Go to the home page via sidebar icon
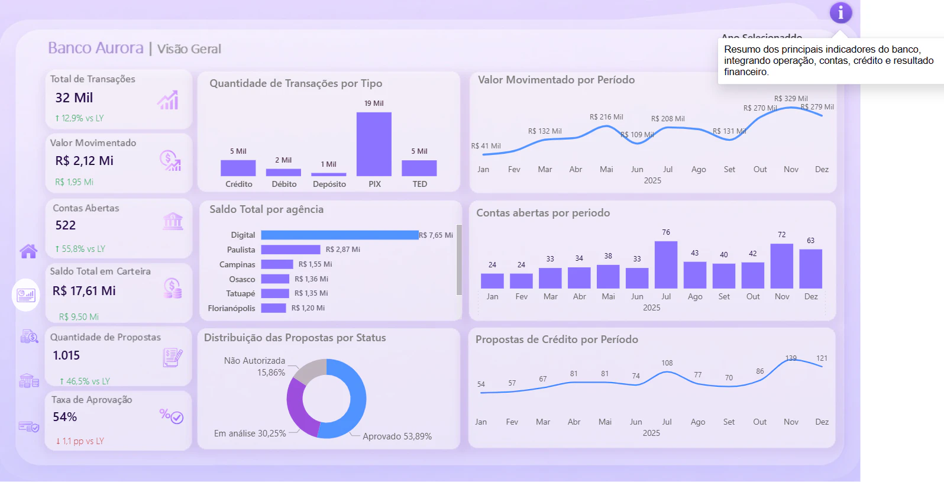This screenshot has height=482, width=944. coord(28,251)
